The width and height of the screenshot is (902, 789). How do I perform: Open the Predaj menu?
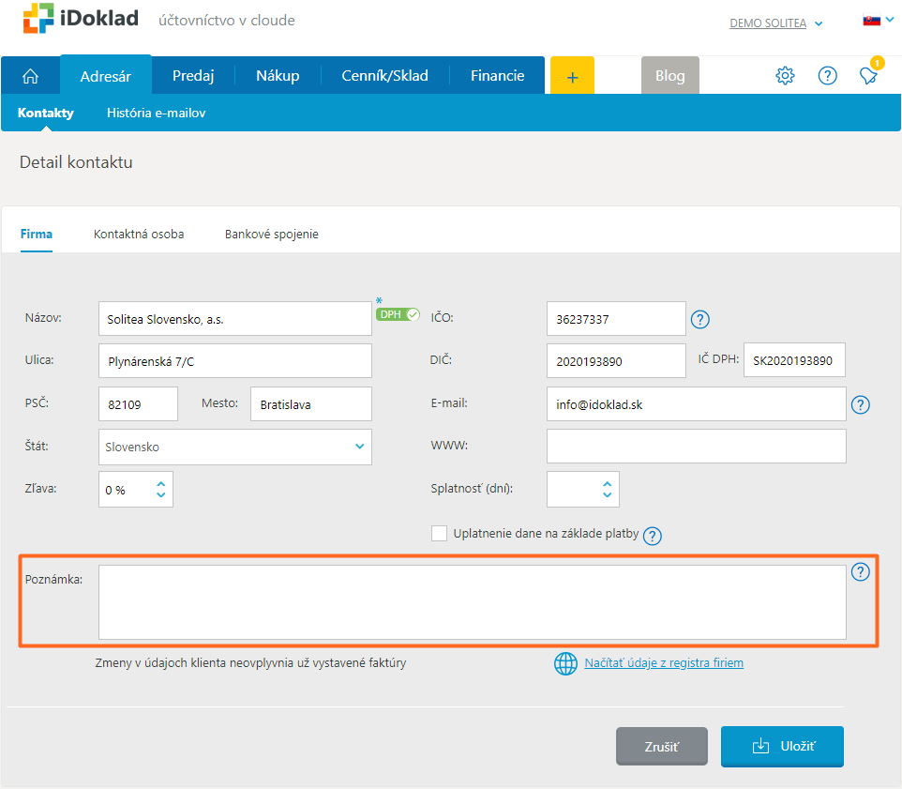click(x=192, y=76)
